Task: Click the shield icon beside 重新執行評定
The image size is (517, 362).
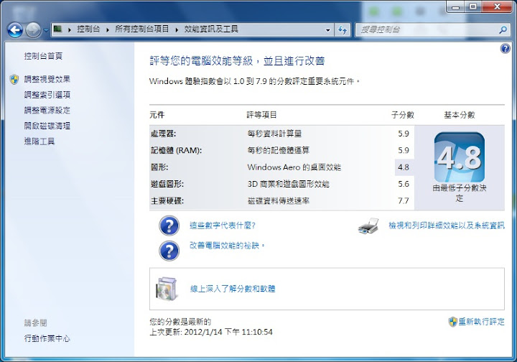Action: (452, 322)
